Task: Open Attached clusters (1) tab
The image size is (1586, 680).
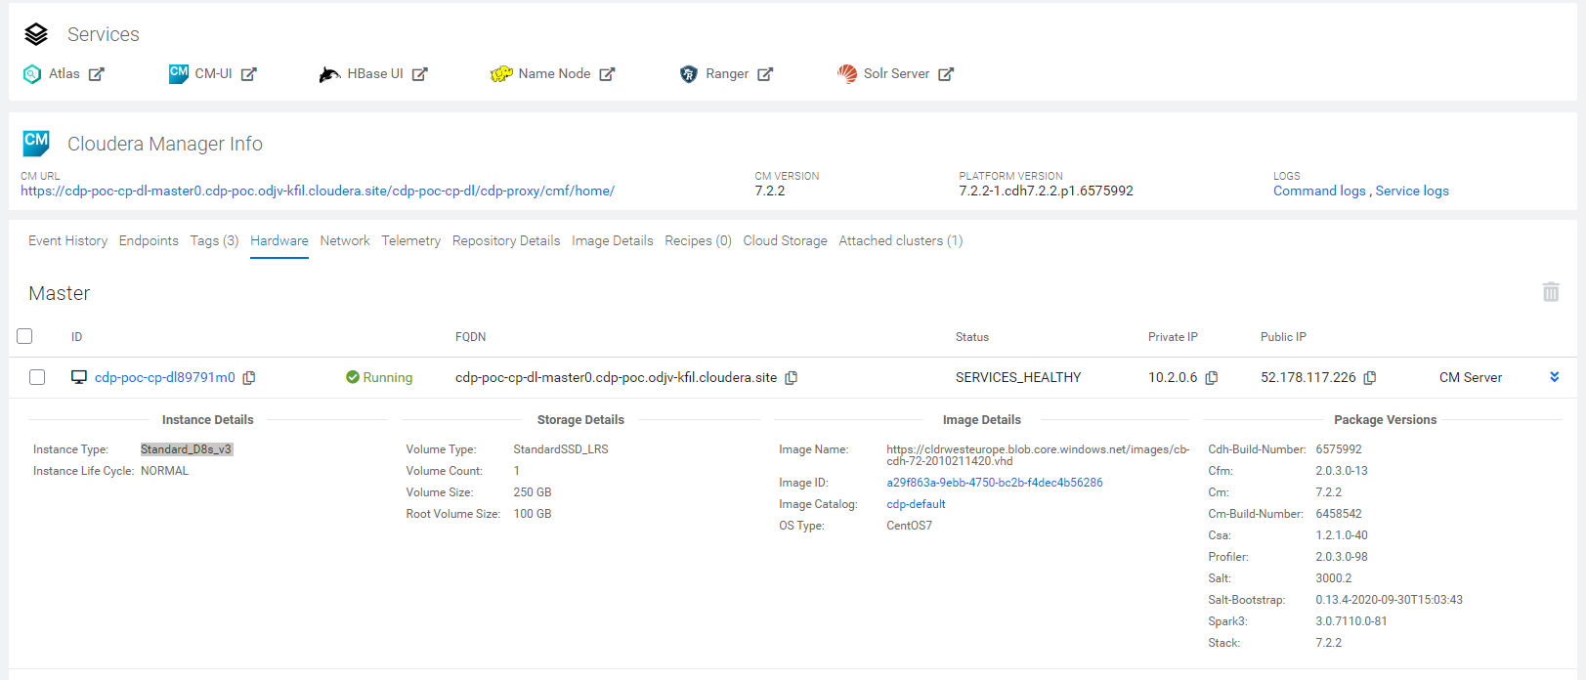Action: [901, 240]
